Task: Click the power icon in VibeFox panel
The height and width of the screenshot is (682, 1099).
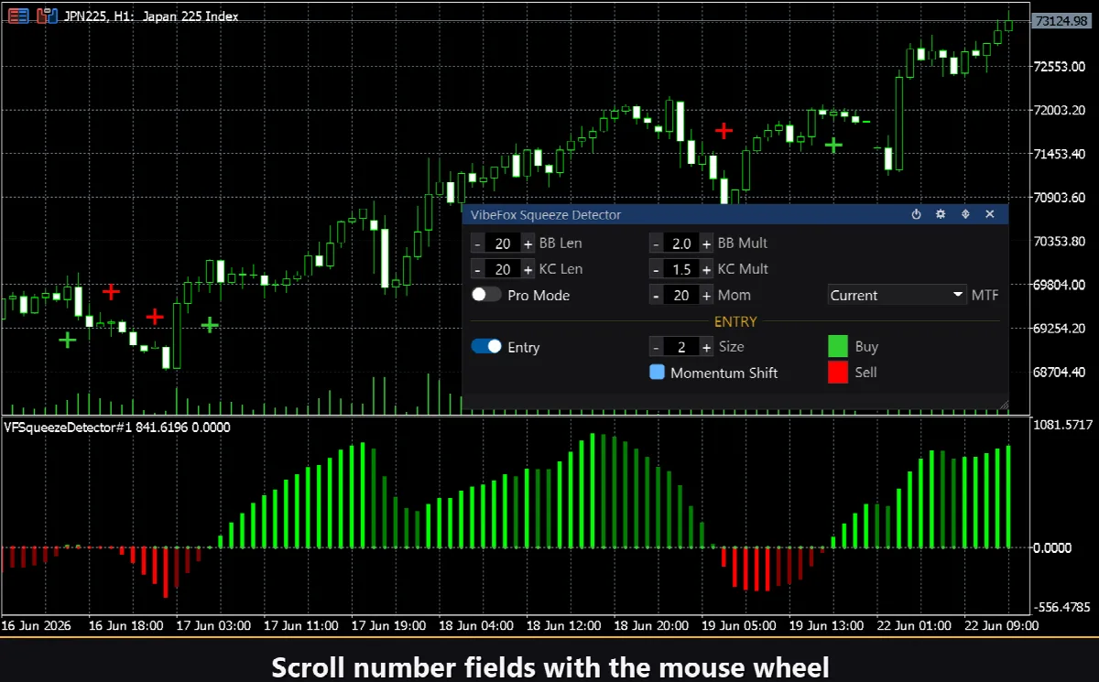Action: [x=916, y=214]
